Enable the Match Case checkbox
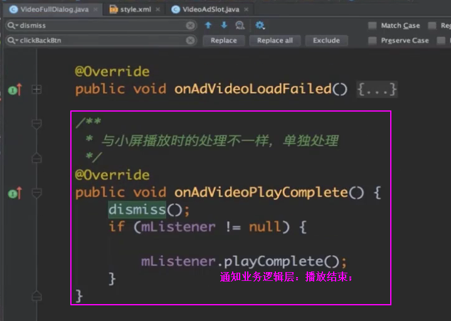 tap(373, 26)
